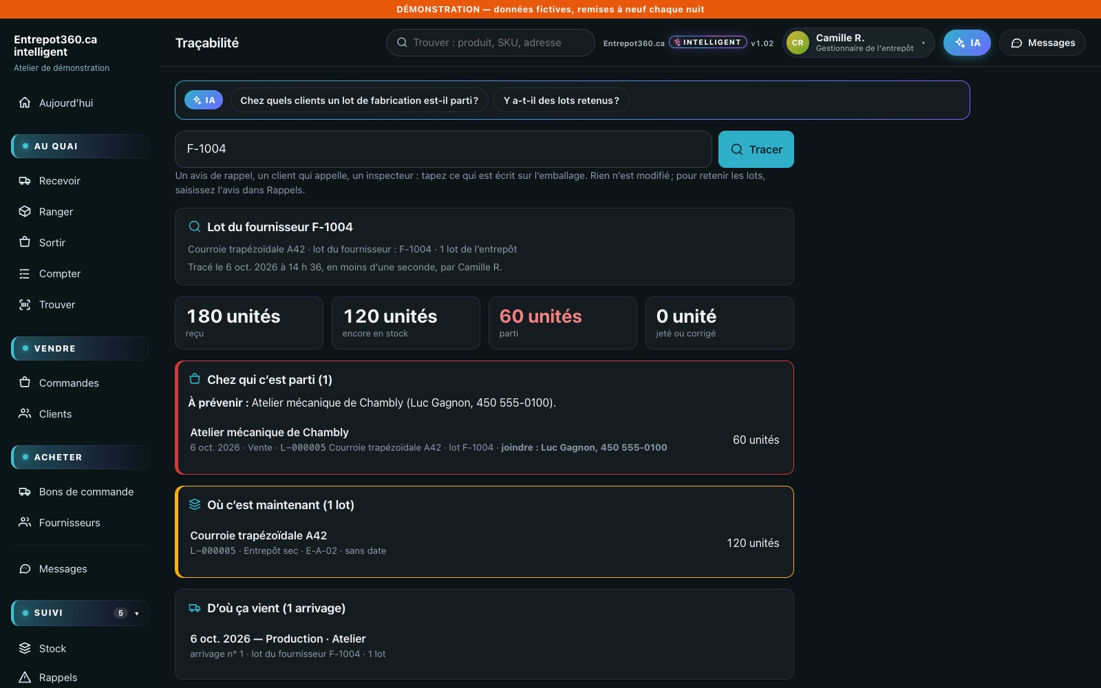The image size is (1101, 688).
Task: Click the 120 unités encore en stock card
Action: pos(406,323)
